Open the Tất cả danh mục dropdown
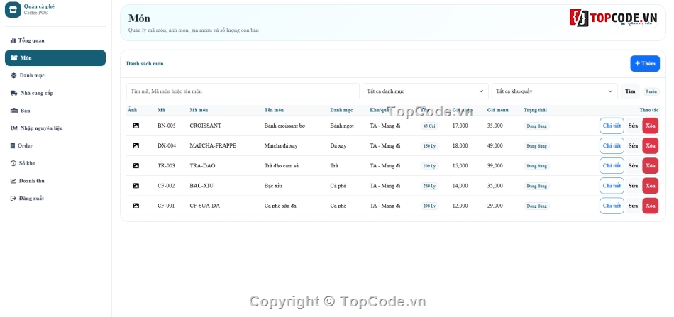 [x=426, y=91]
